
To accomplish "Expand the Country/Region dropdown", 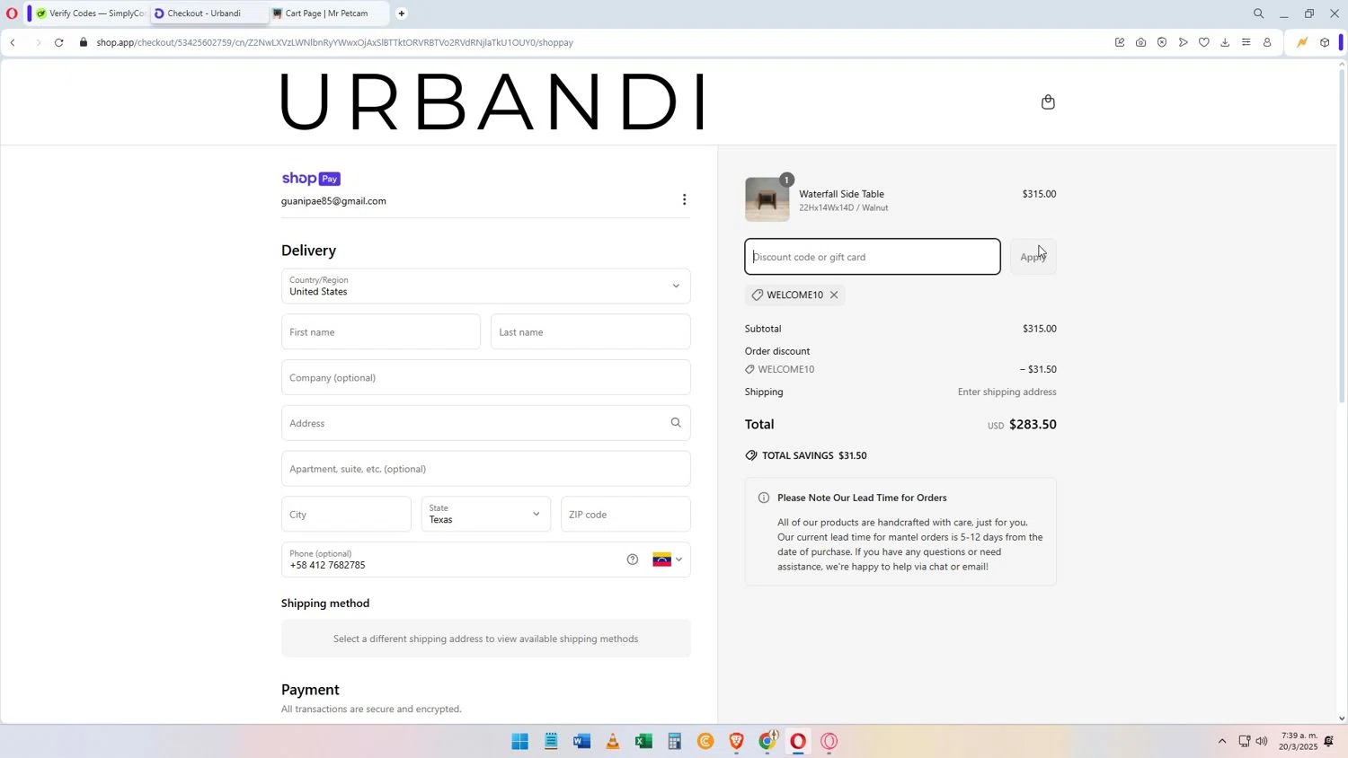I will [486, 286].
